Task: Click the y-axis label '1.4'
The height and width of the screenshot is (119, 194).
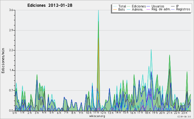Action: click(x=11, y=70)
